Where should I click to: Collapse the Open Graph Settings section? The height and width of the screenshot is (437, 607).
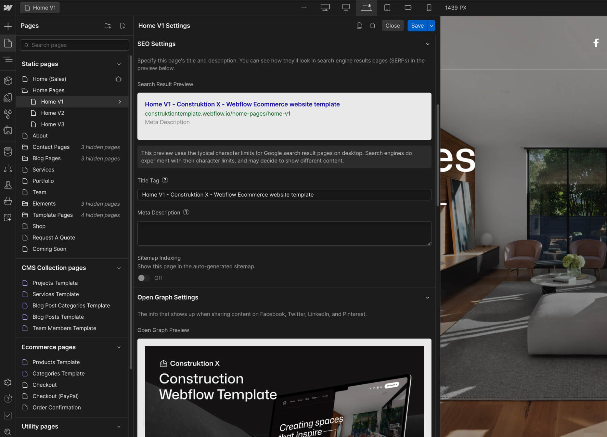[x=427, y=297]
